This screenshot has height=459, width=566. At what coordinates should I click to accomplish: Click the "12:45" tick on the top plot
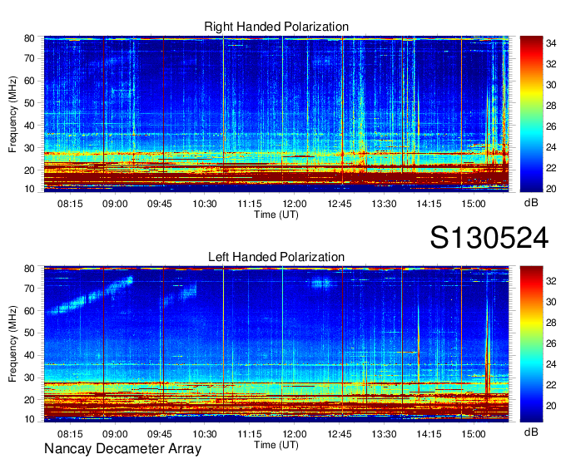(x=340, y=204)
